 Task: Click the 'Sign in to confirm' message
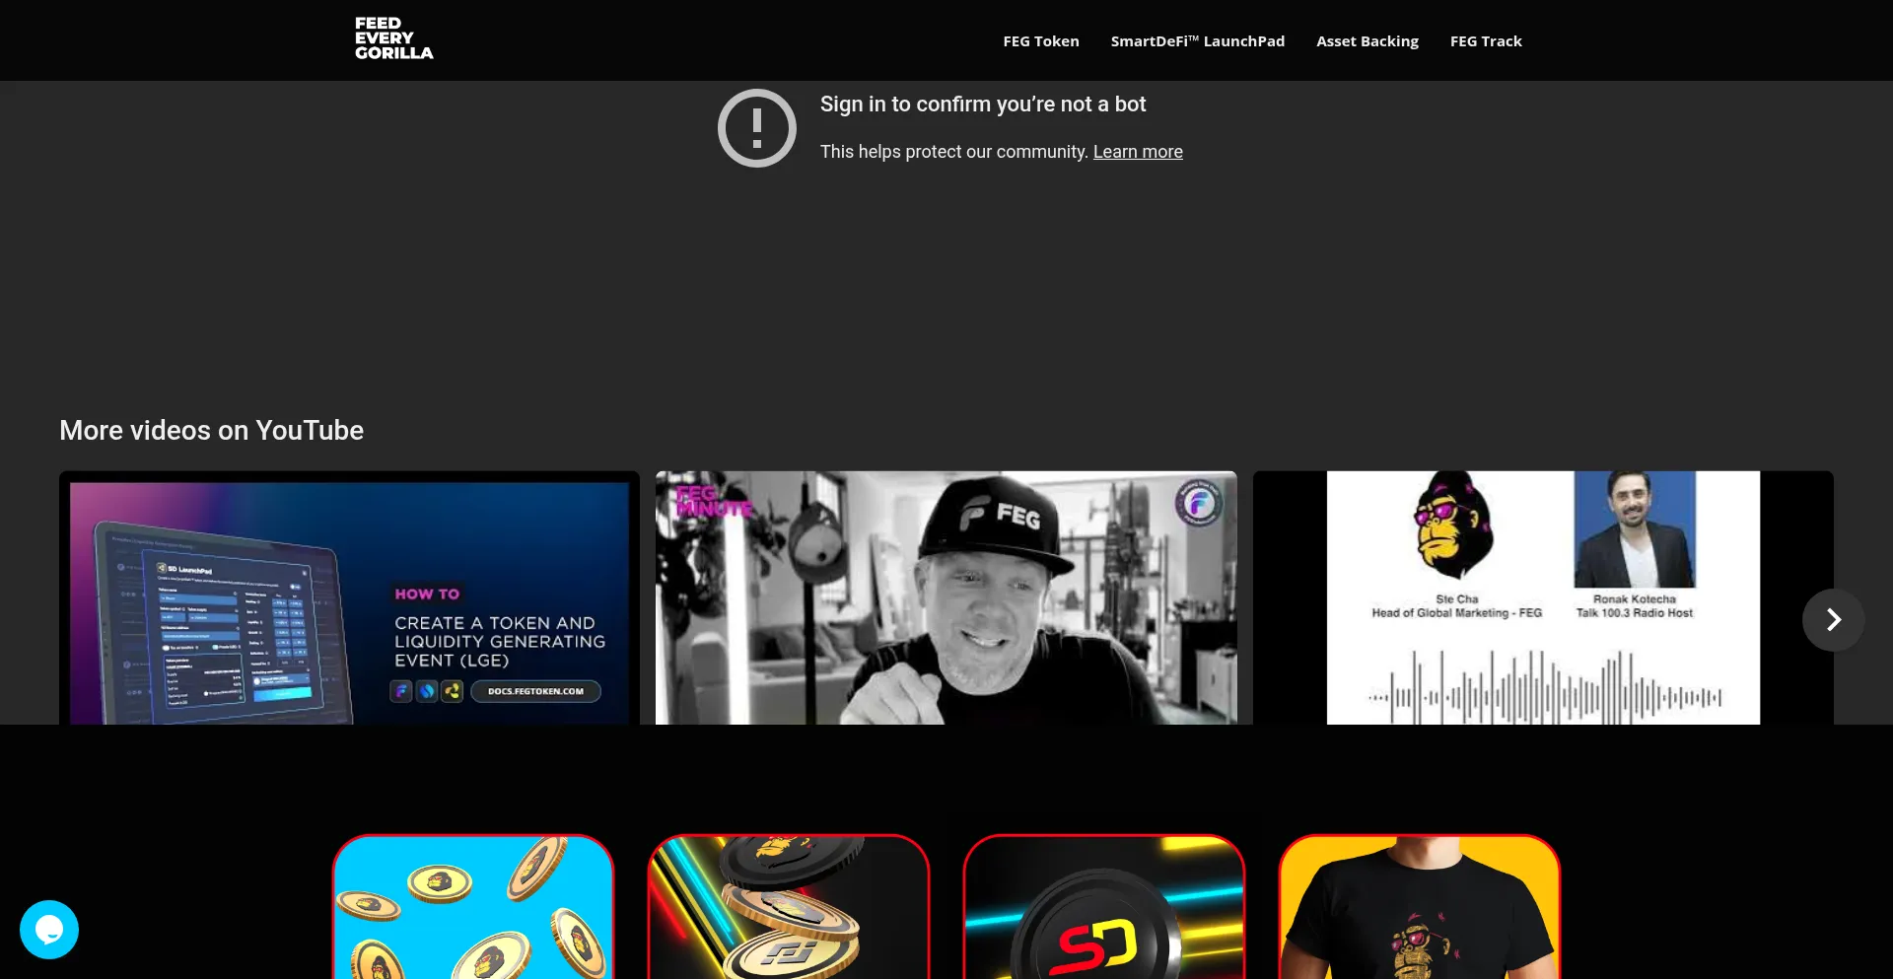point(982,105)
